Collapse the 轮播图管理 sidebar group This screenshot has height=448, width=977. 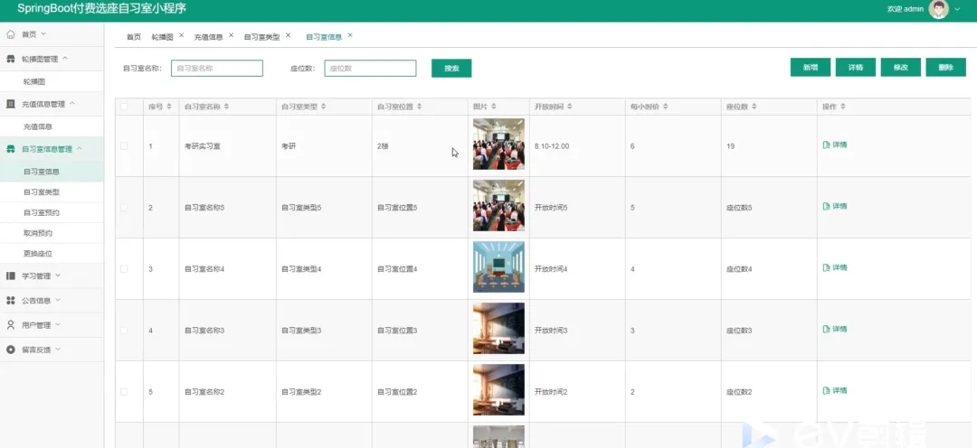(x=65, y=59)
